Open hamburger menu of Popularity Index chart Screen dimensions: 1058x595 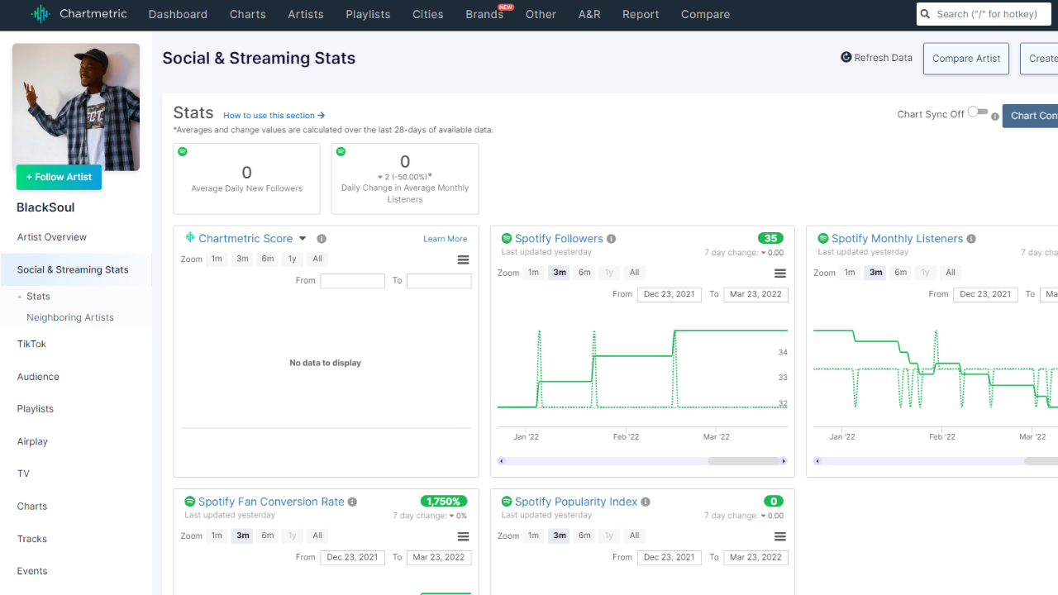pyautogui.click(x=779, y=536)
